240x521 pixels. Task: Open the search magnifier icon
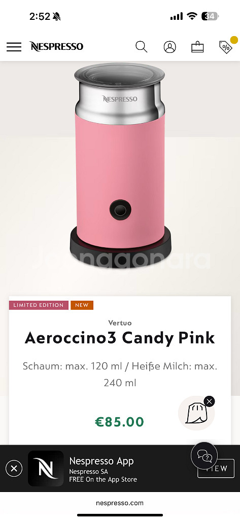141,47
